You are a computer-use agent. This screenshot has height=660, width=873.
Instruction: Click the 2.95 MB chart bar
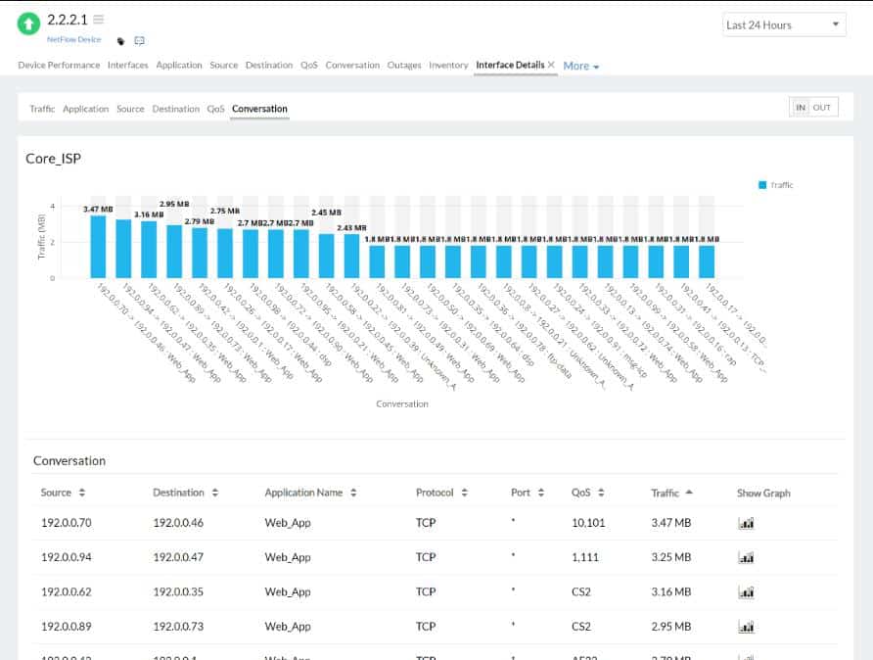[x=174, y=252]
